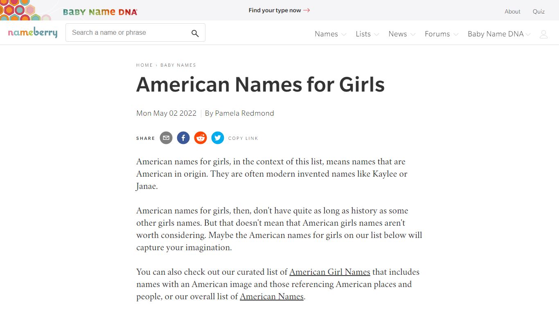Open American Girl Names link
The width and height of the screenshot is (559, 314).
point(330,272)
